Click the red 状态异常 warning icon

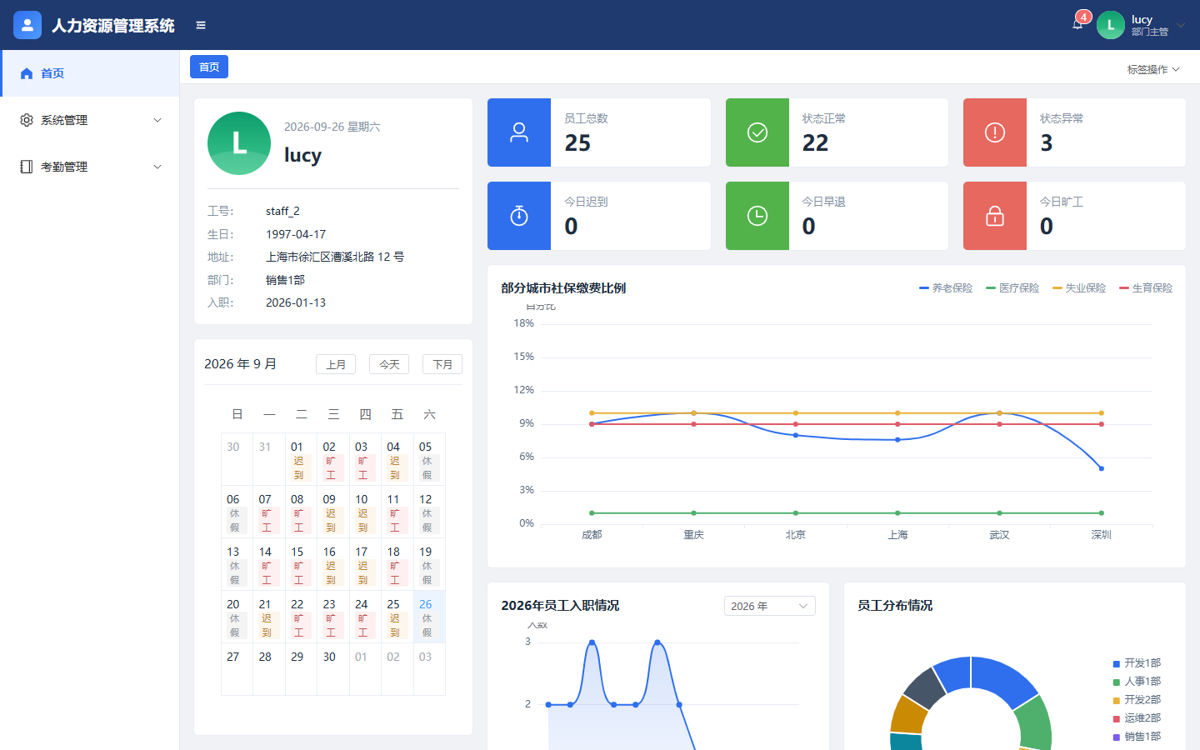point(995,132)
